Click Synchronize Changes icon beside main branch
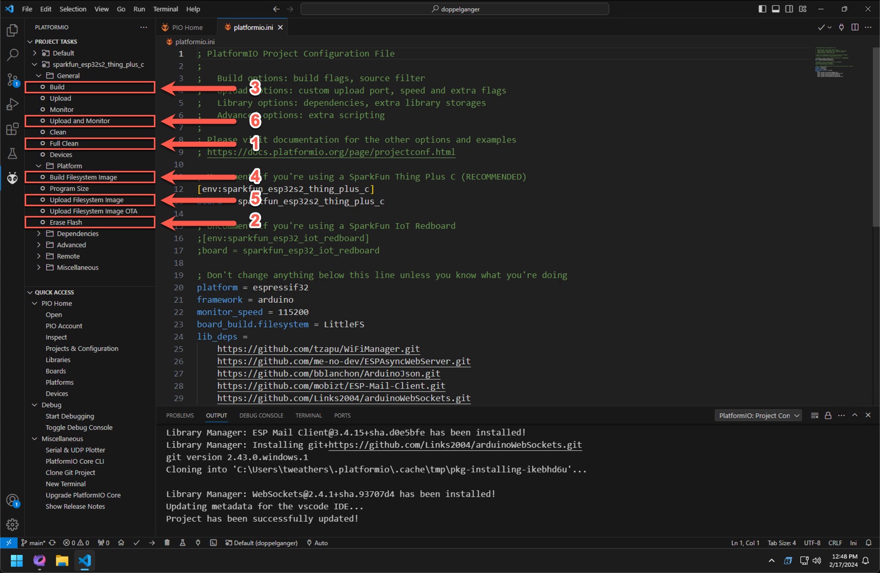880x573 pixels. (52, 543)
